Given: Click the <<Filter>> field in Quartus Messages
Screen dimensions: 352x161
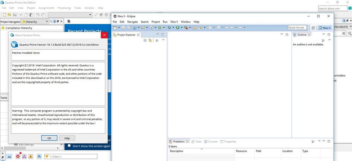Looking at the screenshot, I should pos(71,156).
